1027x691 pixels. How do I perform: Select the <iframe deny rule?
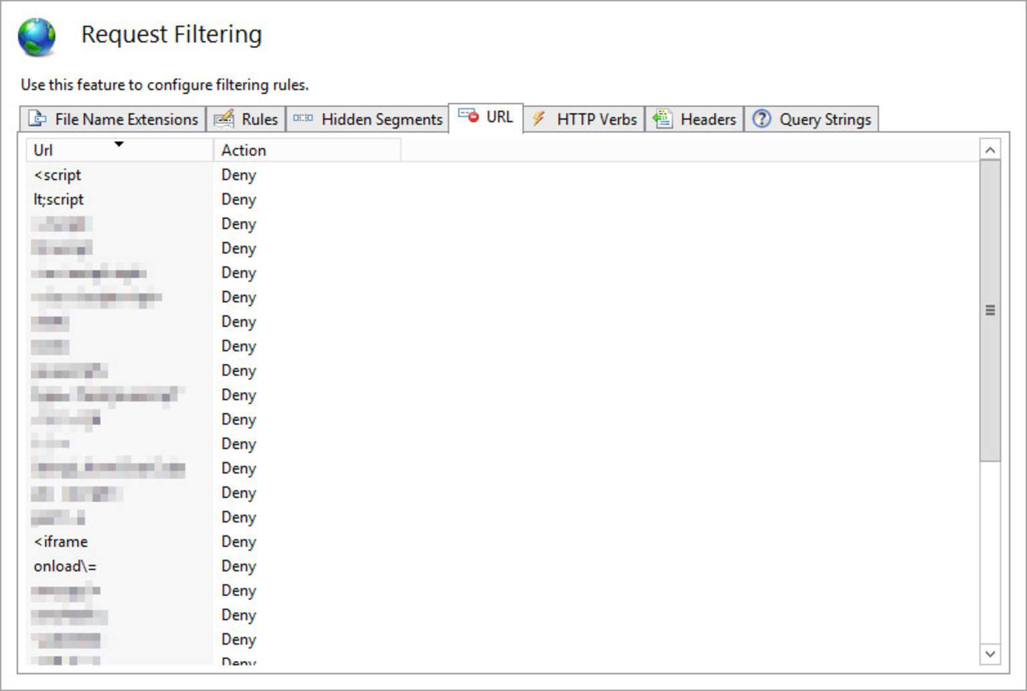(x=60, y=541)
